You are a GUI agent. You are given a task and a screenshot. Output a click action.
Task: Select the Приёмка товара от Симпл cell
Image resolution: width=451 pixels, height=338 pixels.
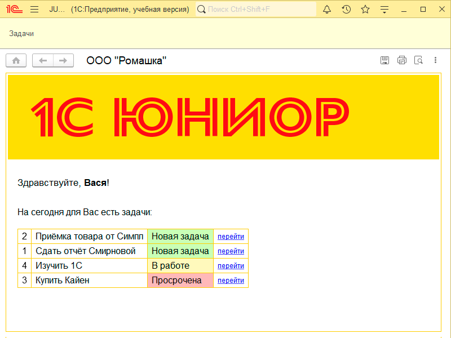(x=89, y=237)
